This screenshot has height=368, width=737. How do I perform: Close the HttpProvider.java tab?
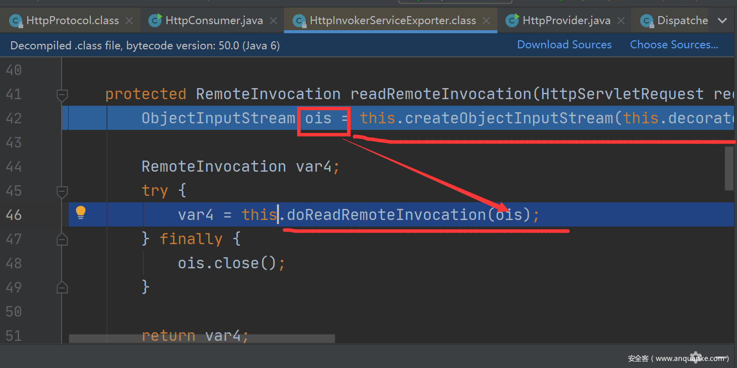pos(621,21)
